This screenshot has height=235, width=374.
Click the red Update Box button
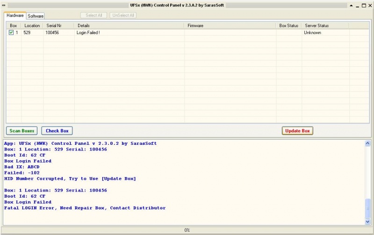[x=297, y=131]
